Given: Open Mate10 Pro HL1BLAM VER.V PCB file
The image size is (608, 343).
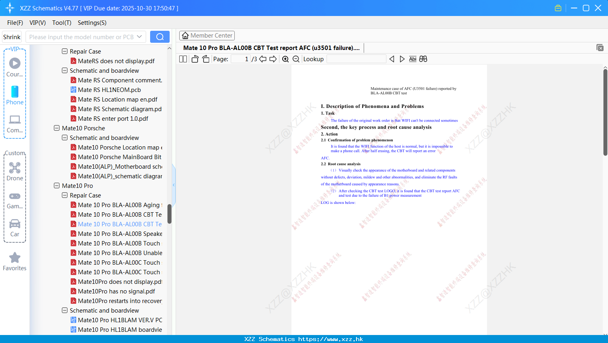Looking at the screenshot, I should pos(120,320).
